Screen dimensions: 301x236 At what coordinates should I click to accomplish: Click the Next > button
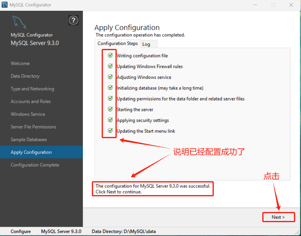[x=278, y=217]
